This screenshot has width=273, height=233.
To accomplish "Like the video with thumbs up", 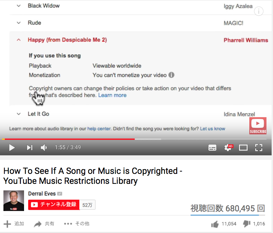I will (215, 224).
